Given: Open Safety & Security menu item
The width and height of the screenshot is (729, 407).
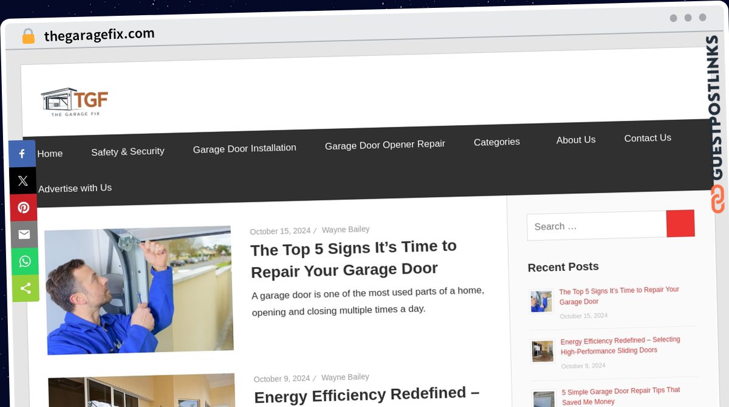Looking at the screenshot, I should [128, 152].
